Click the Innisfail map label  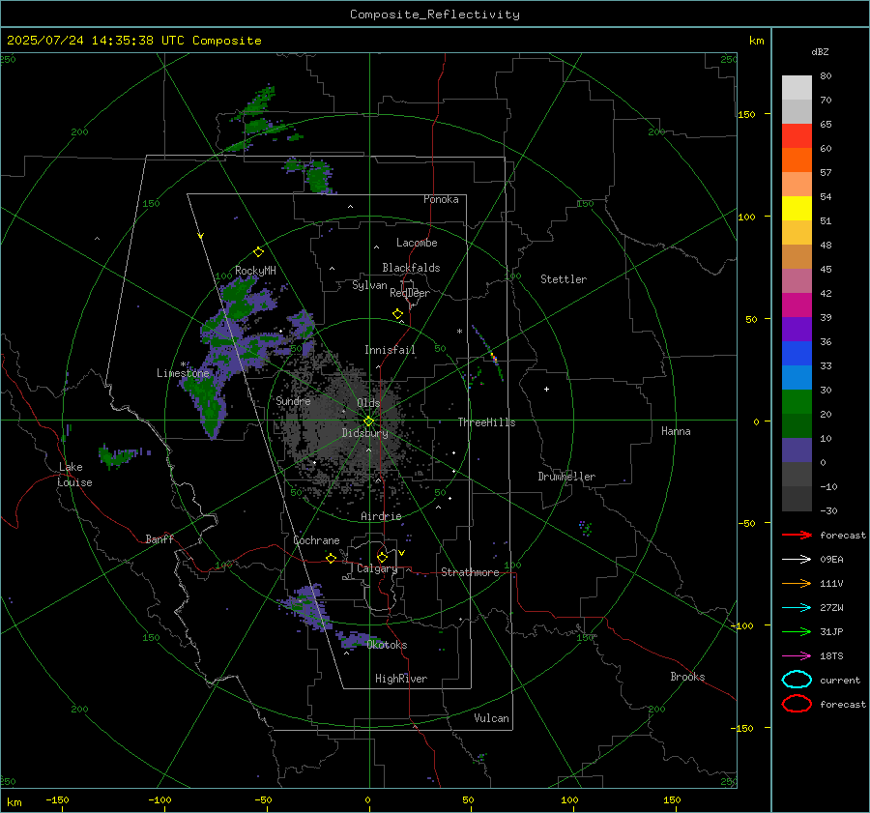pyautogui.click(x=390, y=350)
